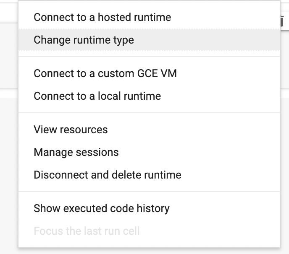Select Connect to a local runtime

[97, 96]
